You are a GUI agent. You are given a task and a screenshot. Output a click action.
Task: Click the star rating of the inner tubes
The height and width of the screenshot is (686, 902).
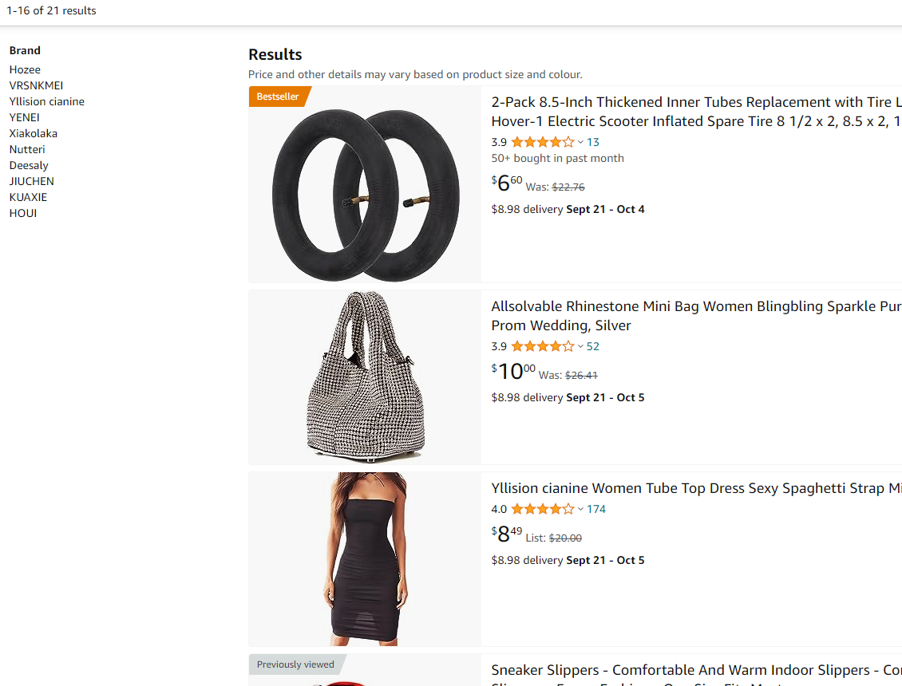click(x=542, y=142)
